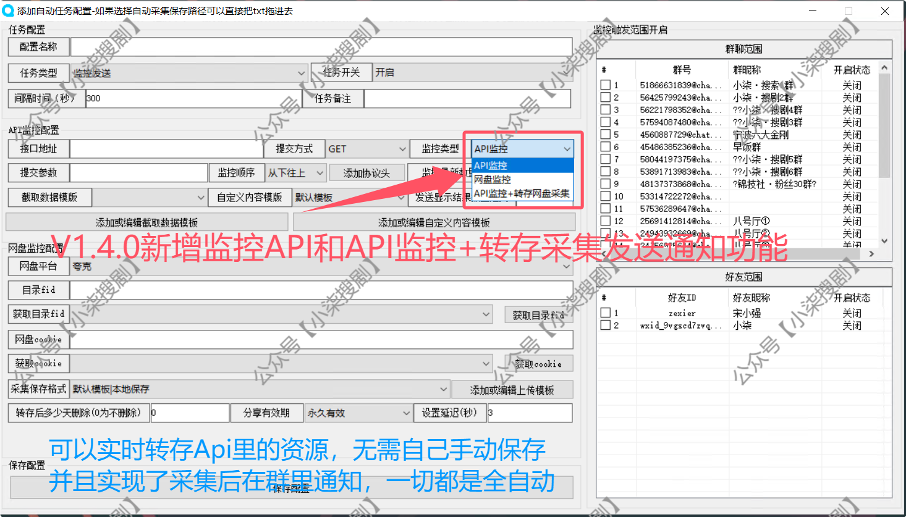This screenshot has width=906, height=517.
Task: Click the 添加协议头 button
Action: [367, 173]
